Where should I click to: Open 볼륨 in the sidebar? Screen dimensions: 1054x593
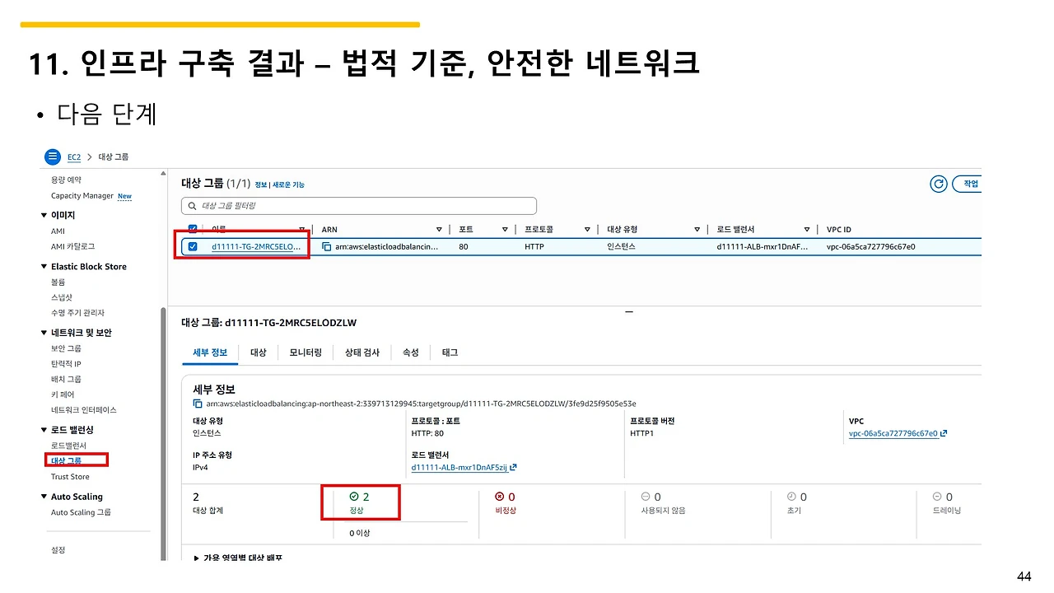click(58, 282)
